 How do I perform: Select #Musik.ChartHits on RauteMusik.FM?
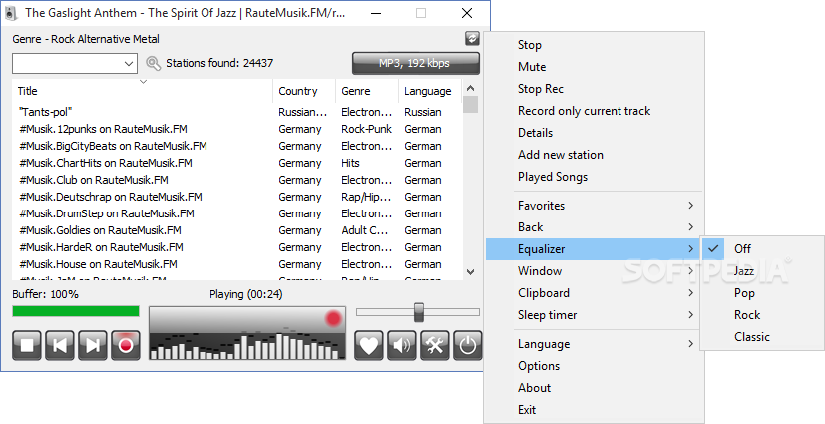click(x=237, y=163)
